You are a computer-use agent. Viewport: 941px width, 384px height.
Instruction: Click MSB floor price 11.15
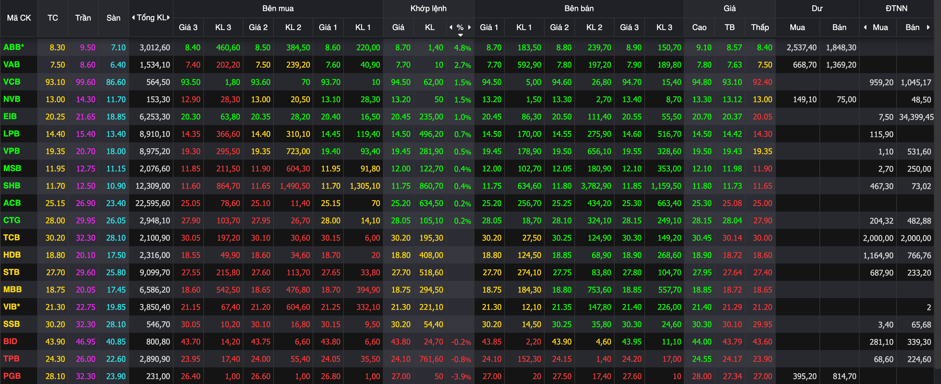(x=116, y=168)
